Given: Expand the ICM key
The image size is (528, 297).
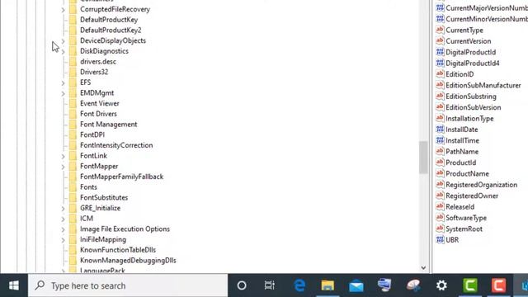Looking at the screenshot, I should click(x=63, y=219).
